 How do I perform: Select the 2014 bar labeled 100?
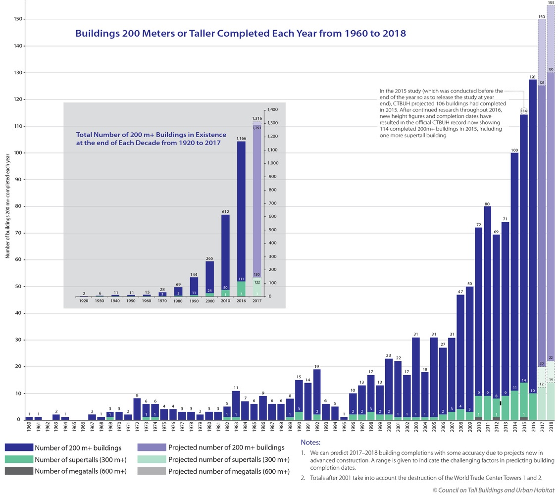(x=514, y=287)
